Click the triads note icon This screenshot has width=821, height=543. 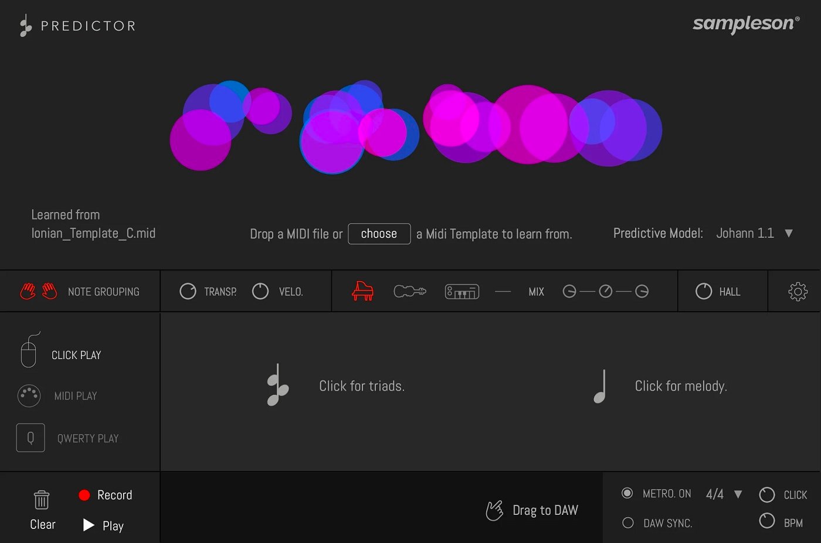[x=276, y=385]
